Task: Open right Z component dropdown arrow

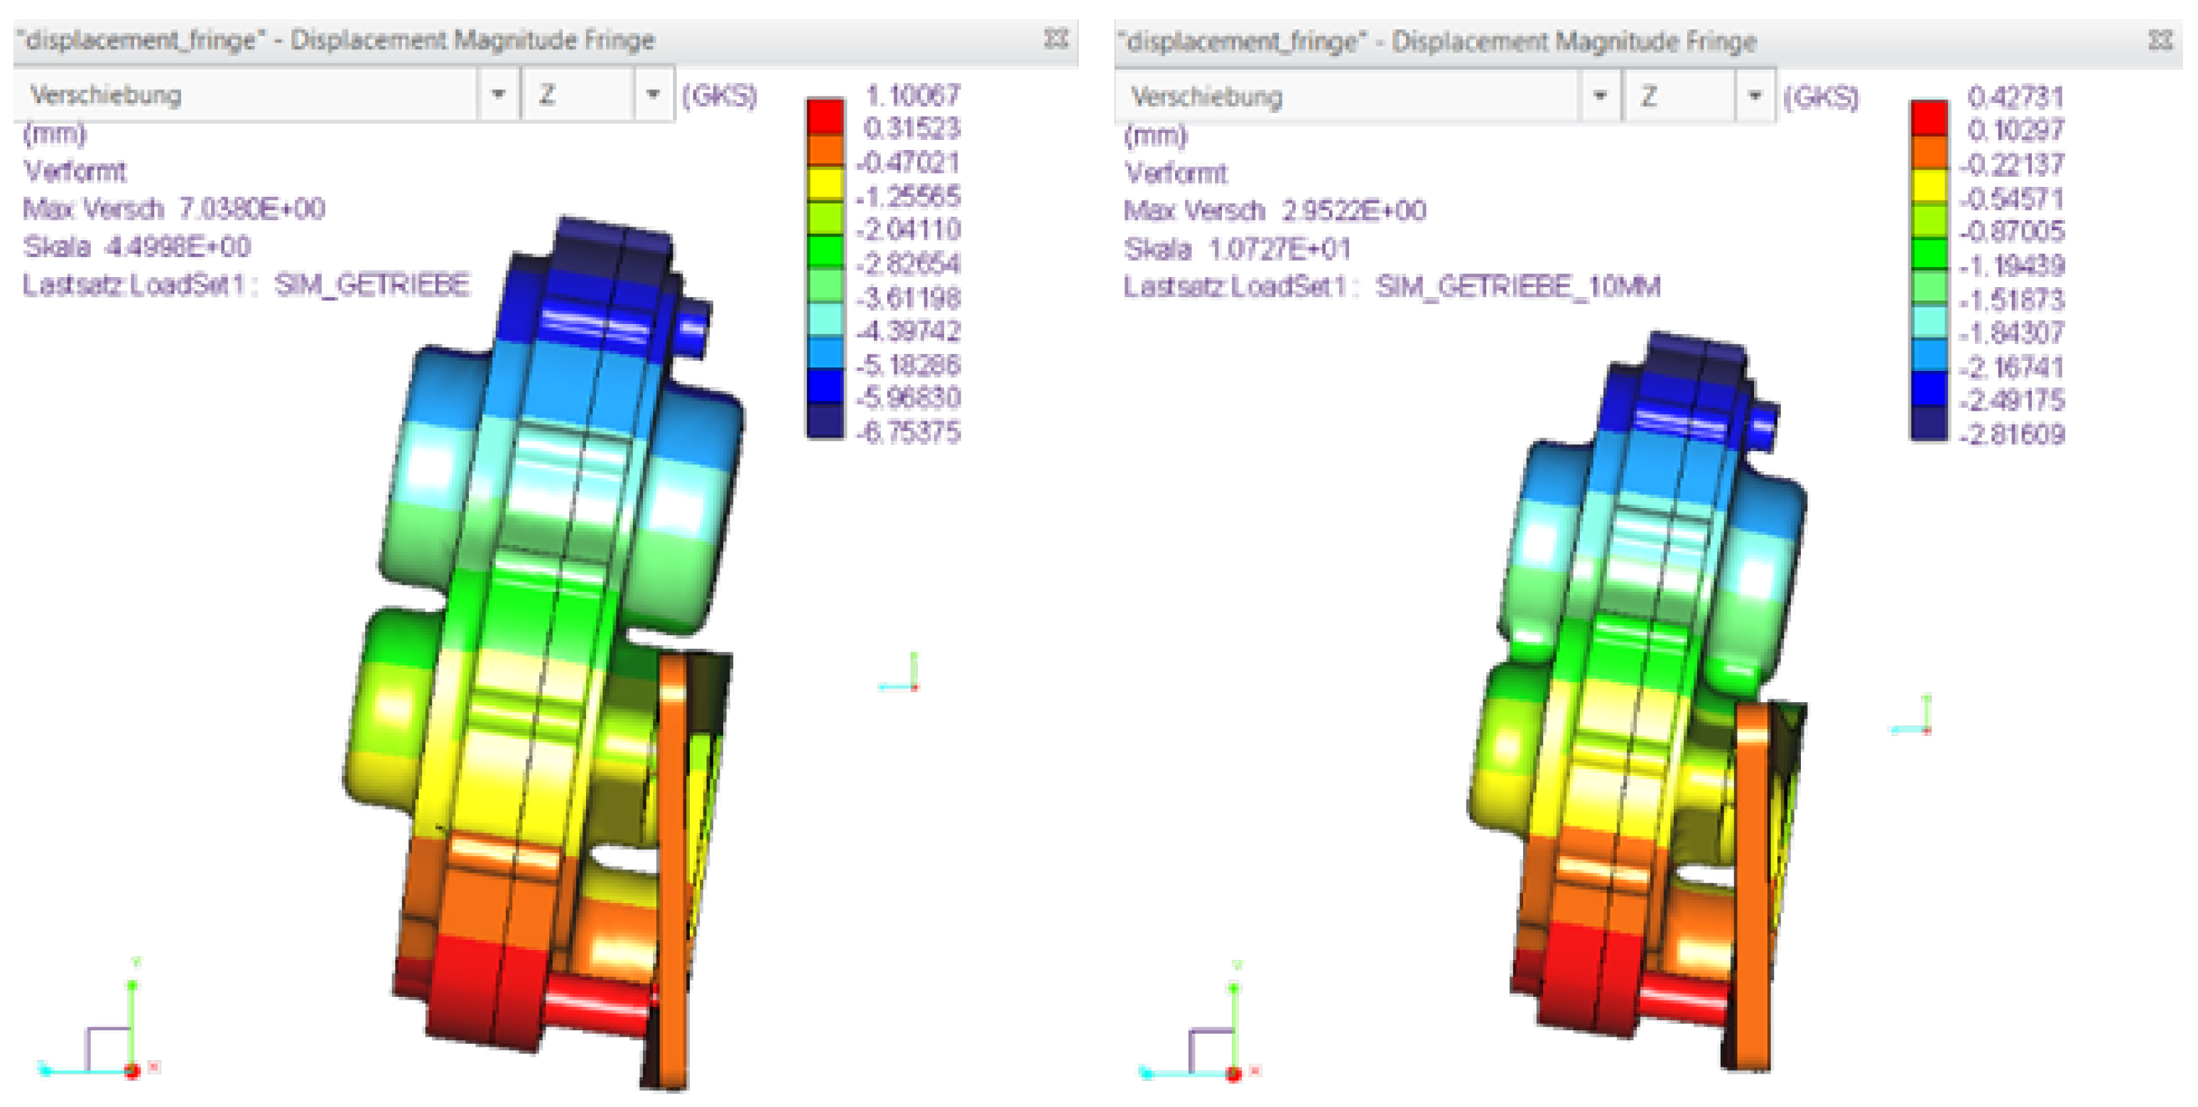Action: point(1754,96)
